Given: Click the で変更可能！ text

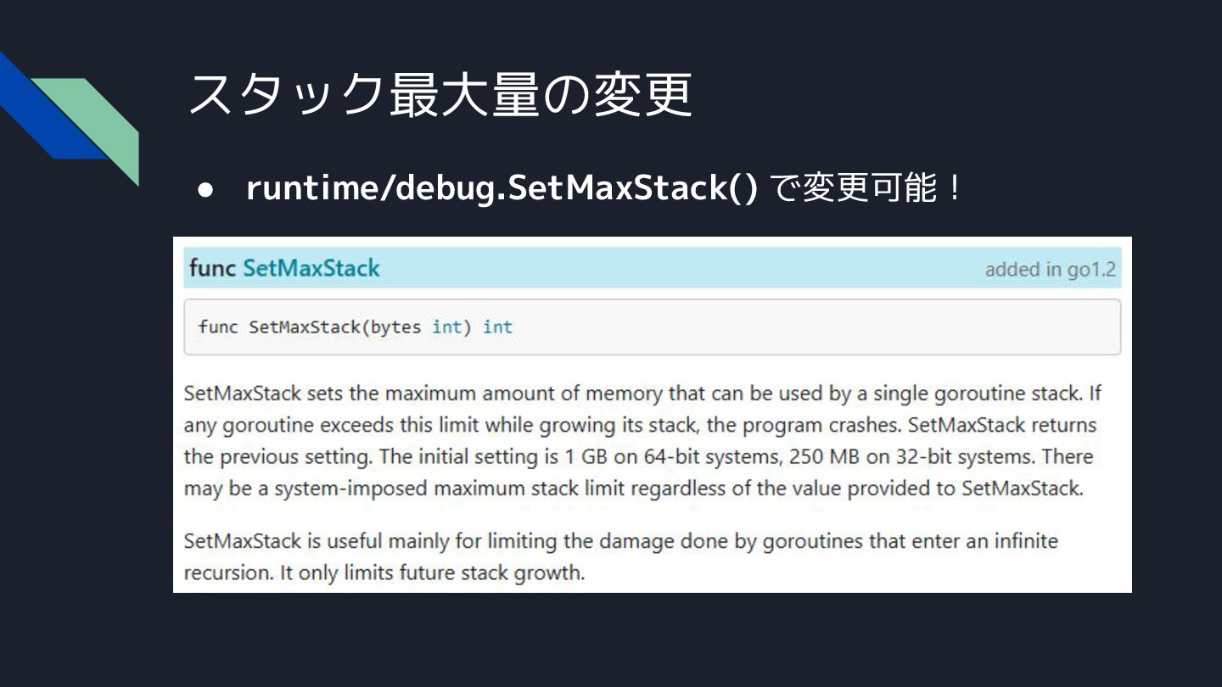Looking at the screenshot, I should tap(867, 188).
